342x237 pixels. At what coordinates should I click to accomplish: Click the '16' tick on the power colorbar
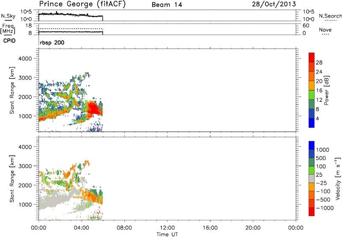pyautogui.click(x=319, y=91)
